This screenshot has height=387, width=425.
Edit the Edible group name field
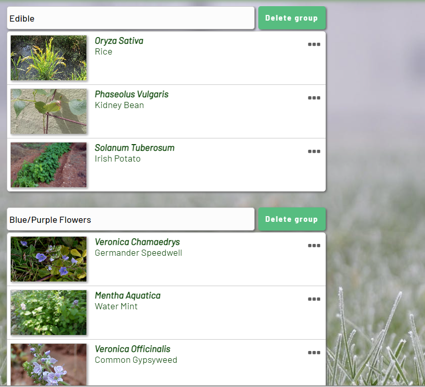[x=131, y=19]
